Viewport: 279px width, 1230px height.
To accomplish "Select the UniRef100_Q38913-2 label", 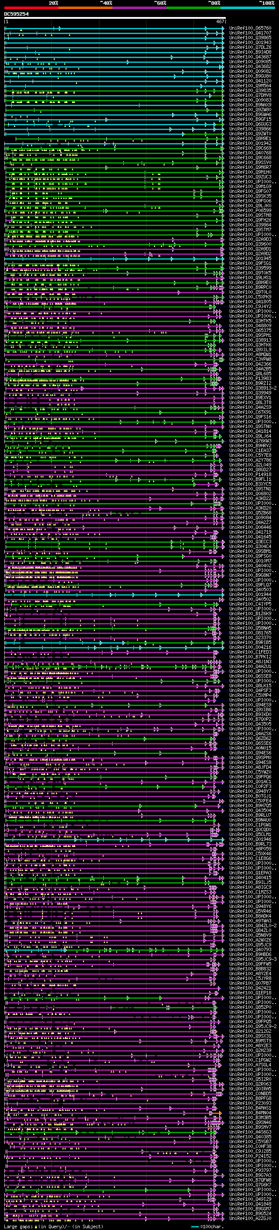I will coord(253,388).
